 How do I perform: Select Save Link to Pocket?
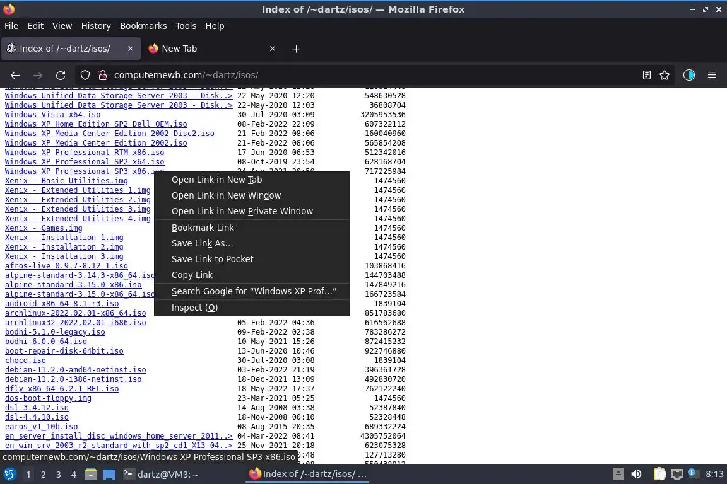click(x=252, y=259)
